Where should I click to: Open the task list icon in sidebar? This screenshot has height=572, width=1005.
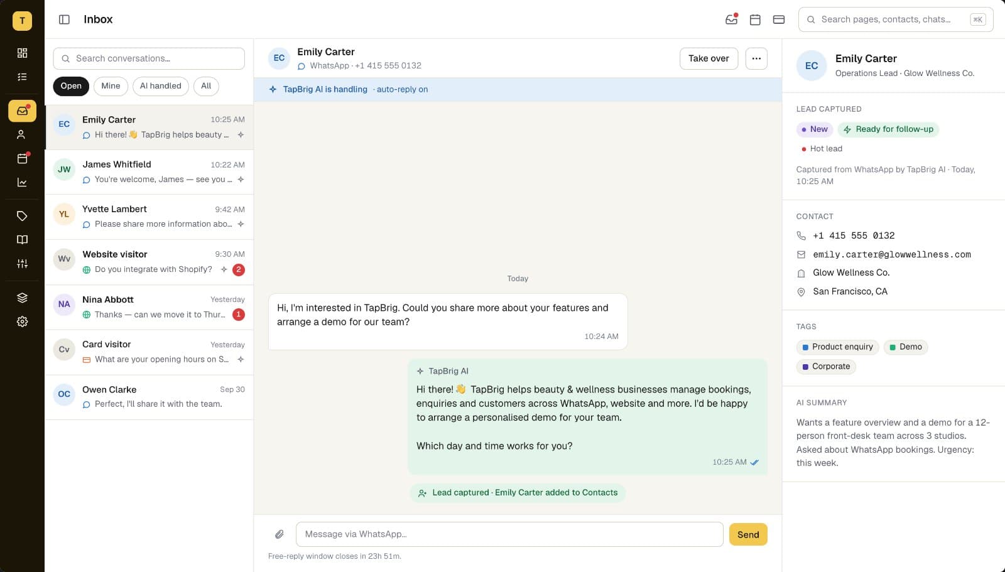22,77
